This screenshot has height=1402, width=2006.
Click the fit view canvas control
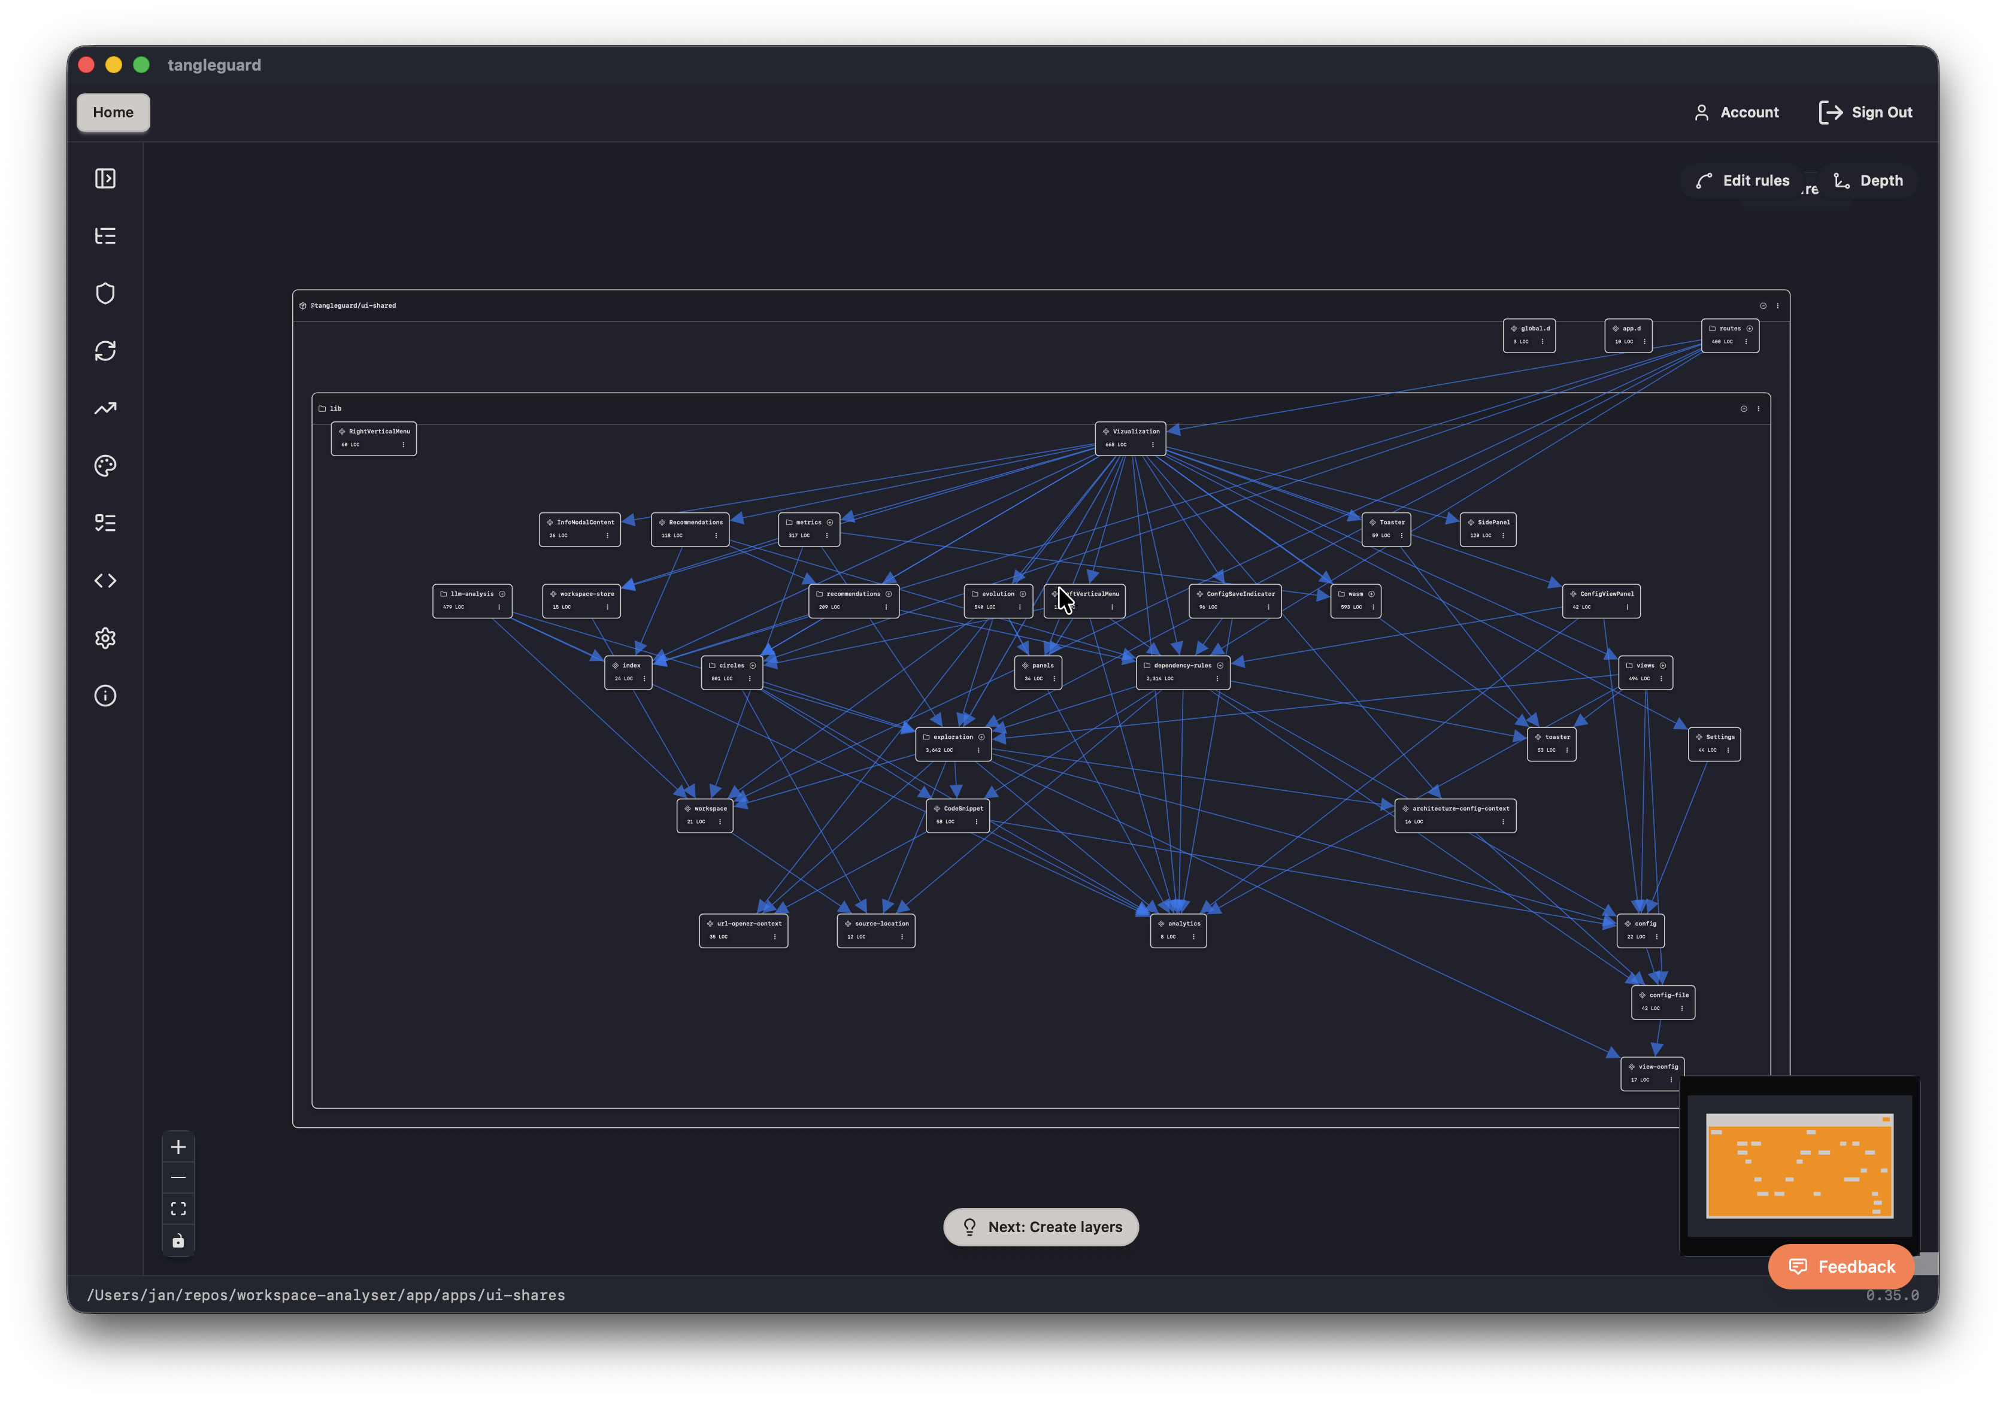(178, 1209)
